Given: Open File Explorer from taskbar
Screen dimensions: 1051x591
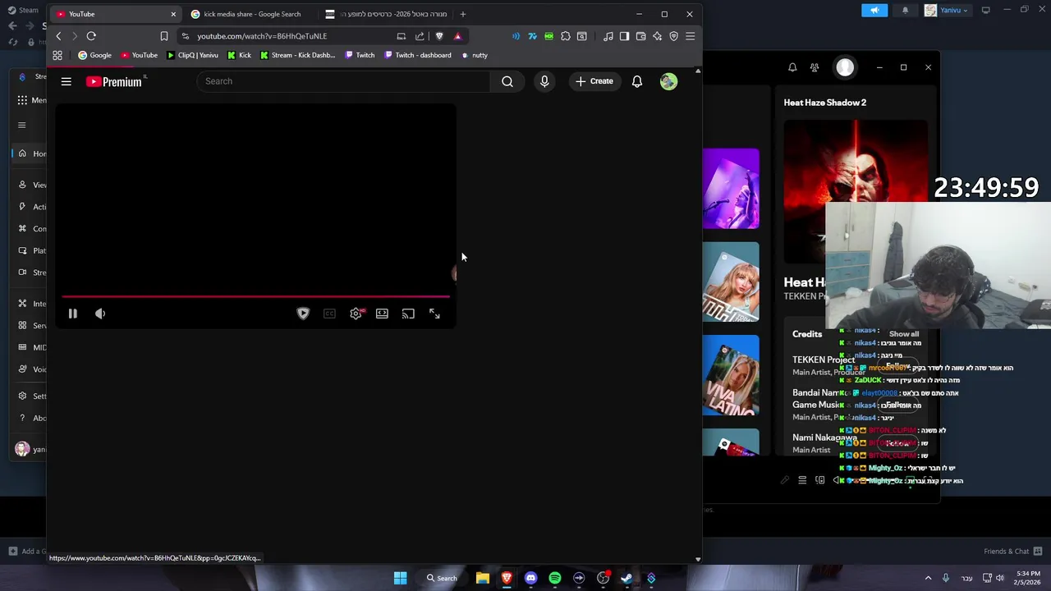Looking at the screenshot, I should click(x=483, y=578).
